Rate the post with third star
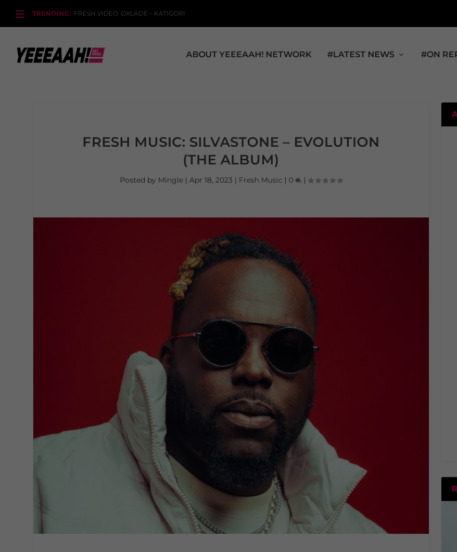457x552 pixels. 325,180
